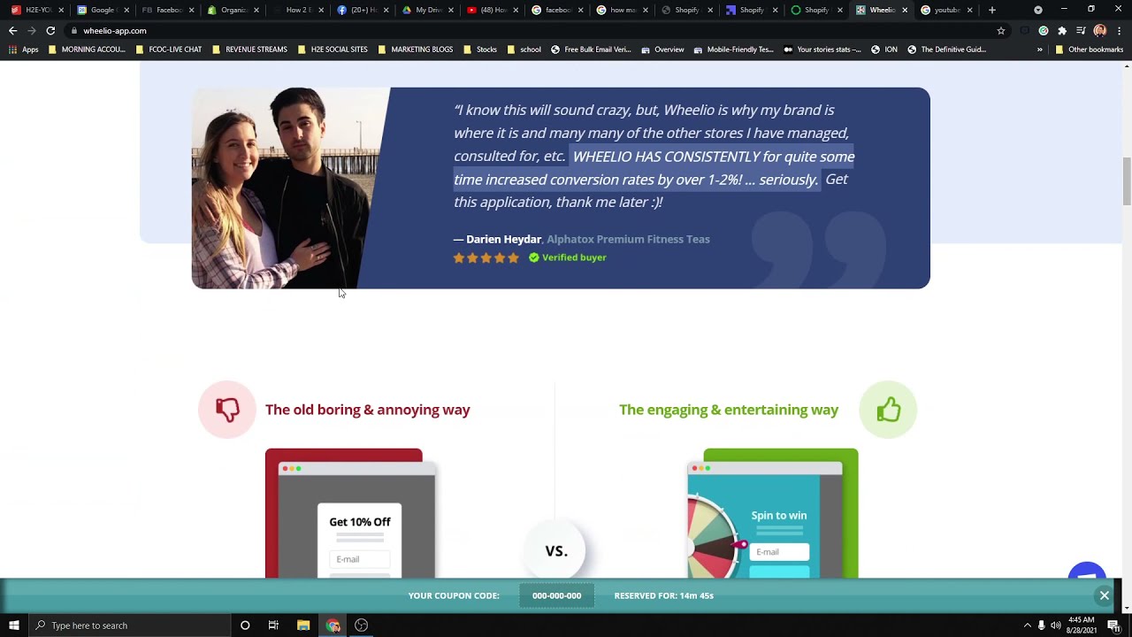This screenshot has width=1132, height=637.
Task: Open the Chrome profile avatar
Action: [x=1100, y=30]
